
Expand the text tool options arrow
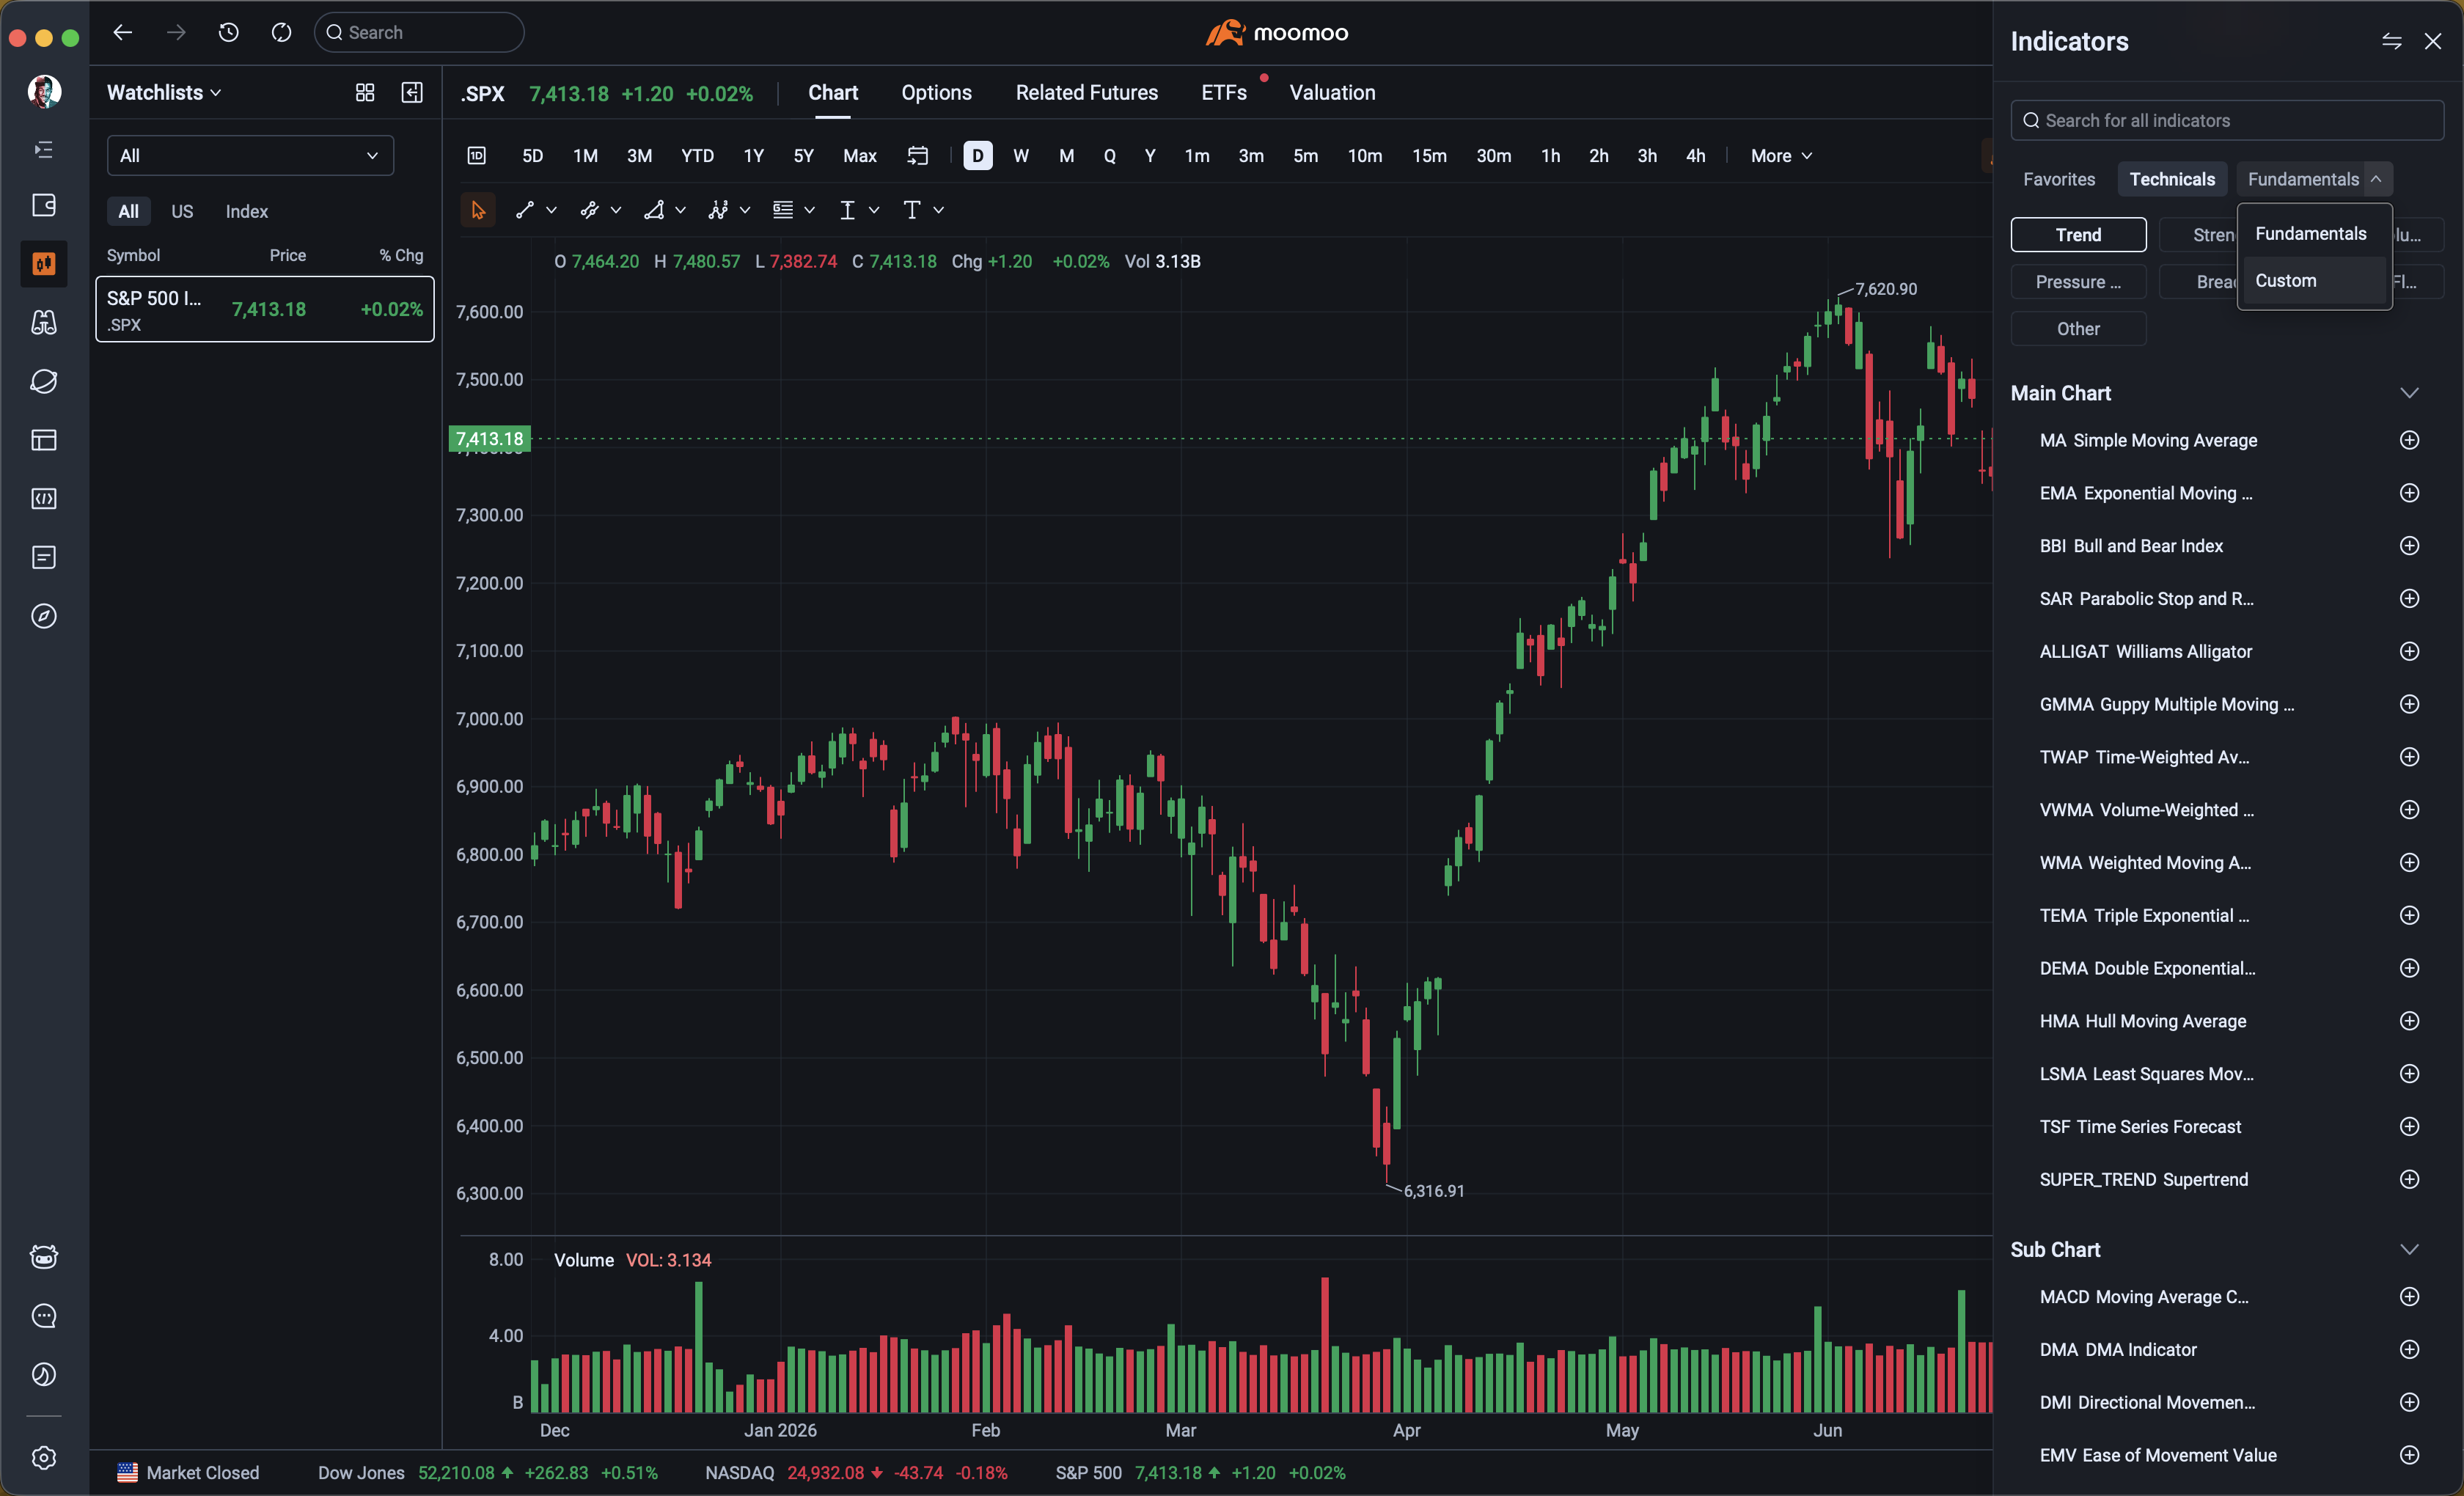pos(938,210)
